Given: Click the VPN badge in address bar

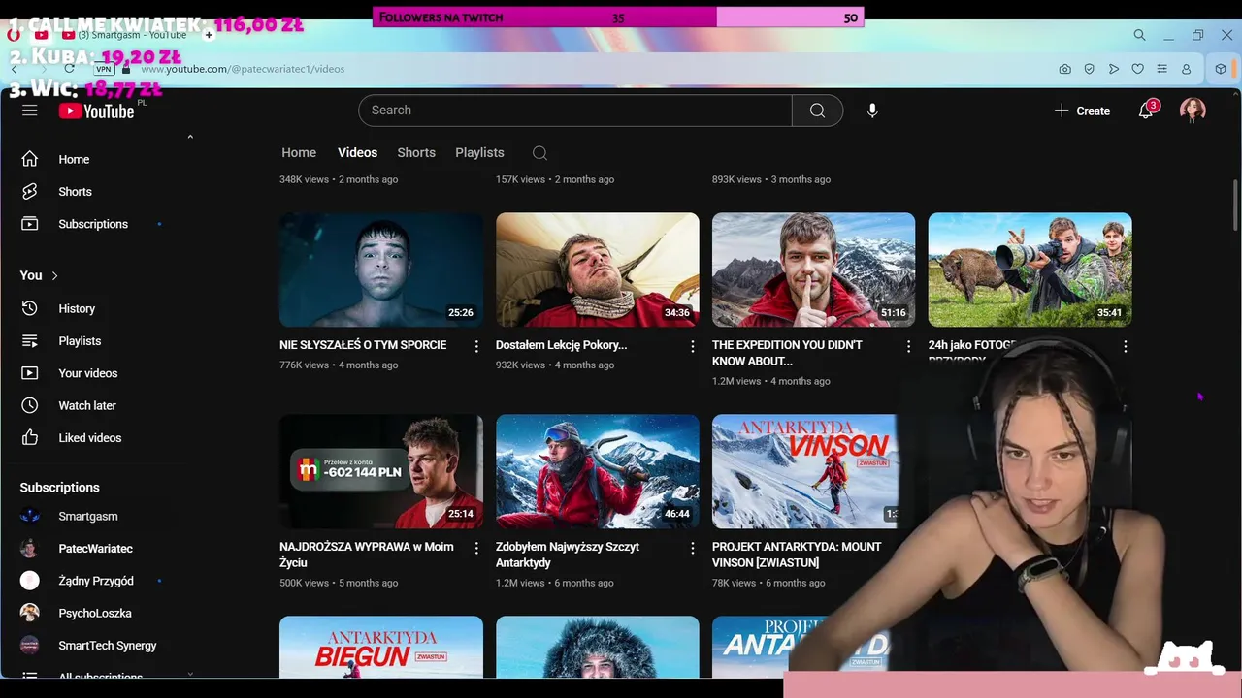Looking at the screenshot, I should [x=103, y=70].
